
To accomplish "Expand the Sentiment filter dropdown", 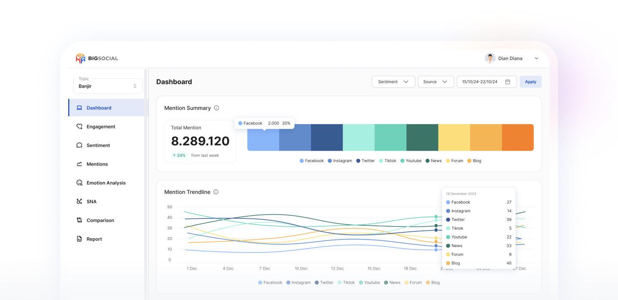I will point(393,82).
